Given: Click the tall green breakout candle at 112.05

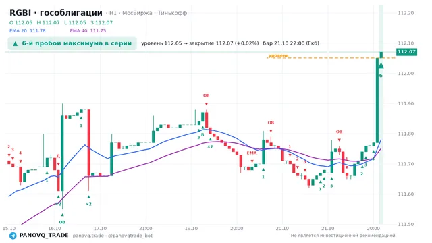Looking at the screenshot, I should click(377, 101).
